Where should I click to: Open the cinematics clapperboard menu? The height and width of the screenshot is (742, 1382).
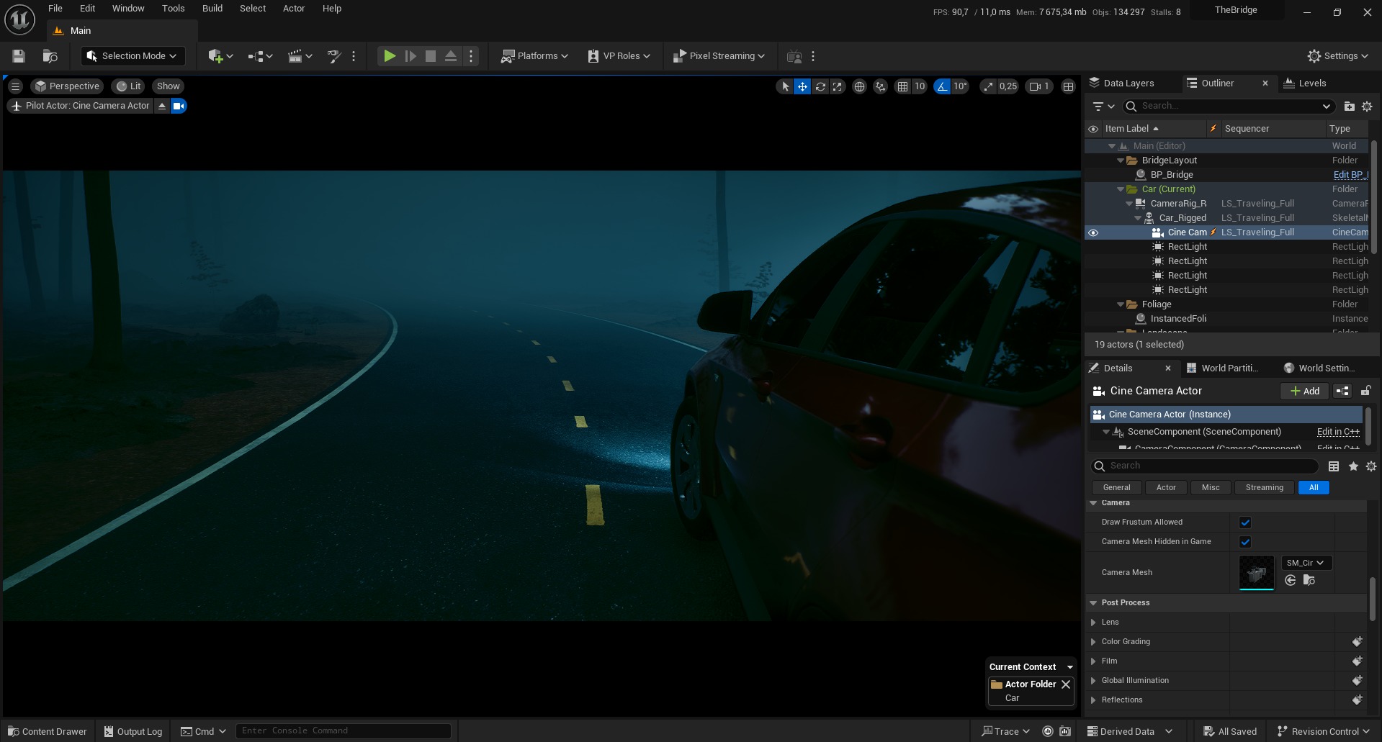(300, 56)
